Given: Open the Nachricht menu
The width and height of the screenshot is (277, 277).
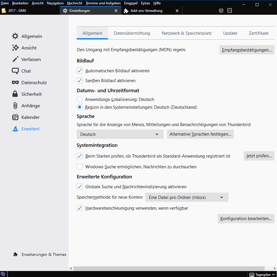Looking at the screenshot, I should pos(75,3).
